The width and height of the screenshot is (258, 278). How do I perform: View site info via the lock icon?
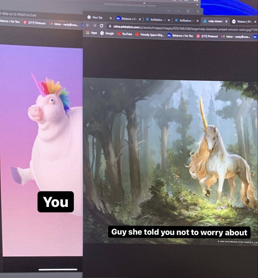110,26
